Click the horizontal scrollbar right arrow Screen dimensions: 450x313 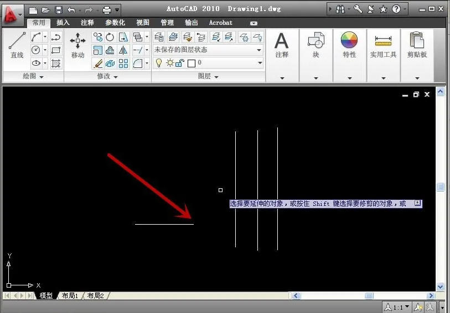pos(431,296)
